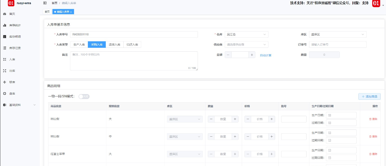
Task: Decrease 价格 for 树山梨 中 row
Action: point(248,137)
